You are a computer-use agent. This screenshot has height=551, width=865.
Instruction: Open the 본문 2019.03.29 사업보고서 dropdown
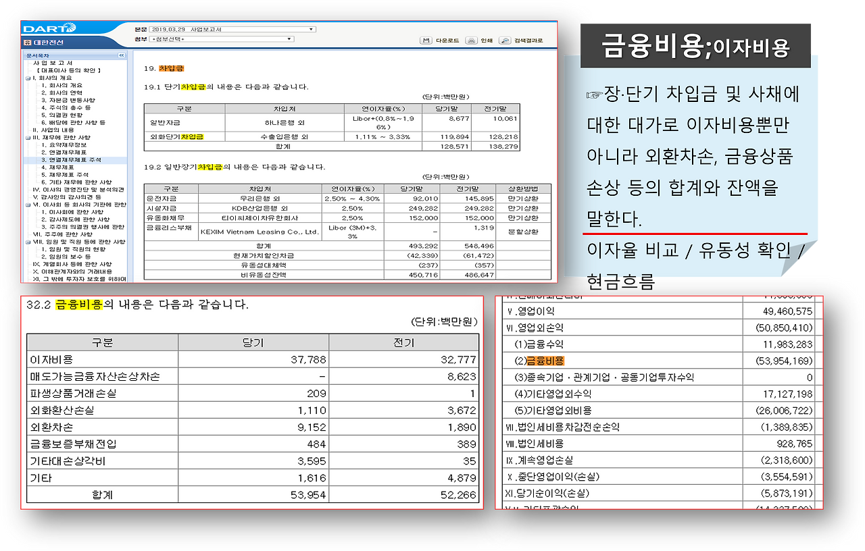[x=231, y=30]
